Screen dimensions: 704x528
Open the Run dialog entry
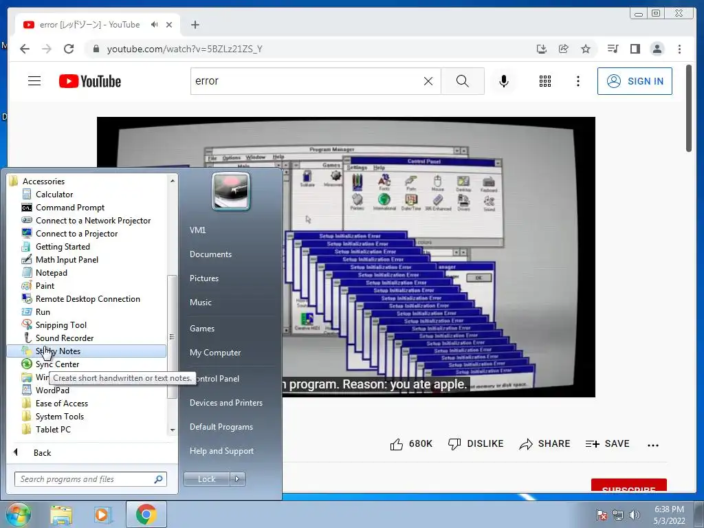click(43, 311)
